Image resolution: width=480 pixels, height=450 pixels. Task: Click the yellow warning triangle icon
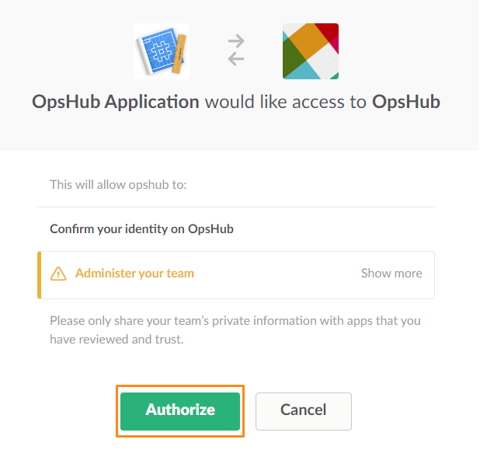[x=58, y=274]
